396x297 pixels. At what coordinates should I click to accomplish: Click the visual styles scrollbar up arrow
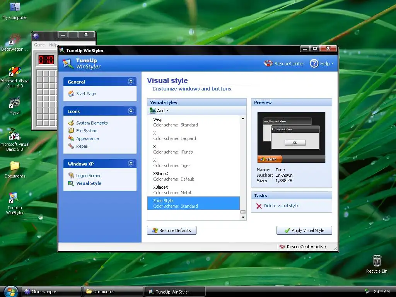pos(243,118)
